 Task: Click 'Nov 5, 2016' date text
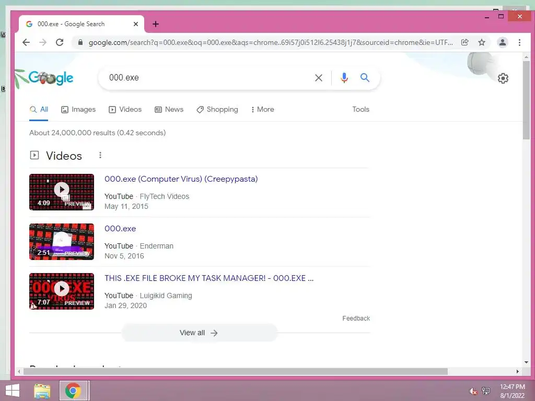coord(124,256)
